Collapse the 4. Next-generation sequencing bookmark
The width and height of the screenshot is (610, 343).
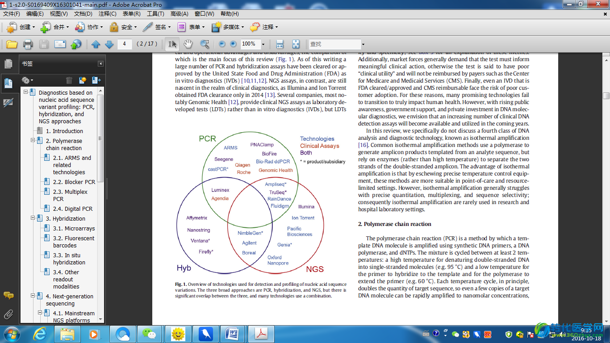click(x=33, y=295)
